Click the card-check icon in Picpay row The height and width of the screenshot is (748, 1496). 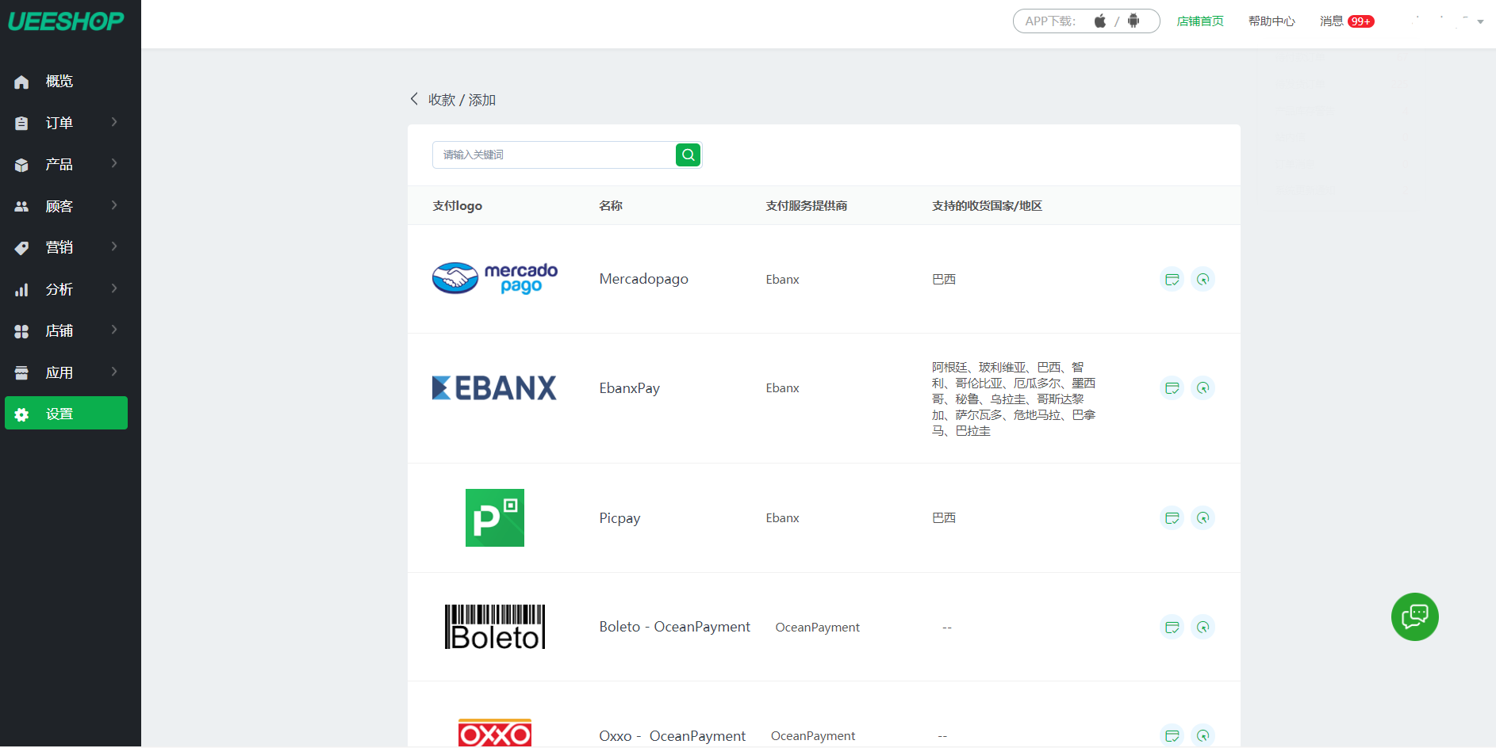pyautogui.click(x=1172, y=517)
